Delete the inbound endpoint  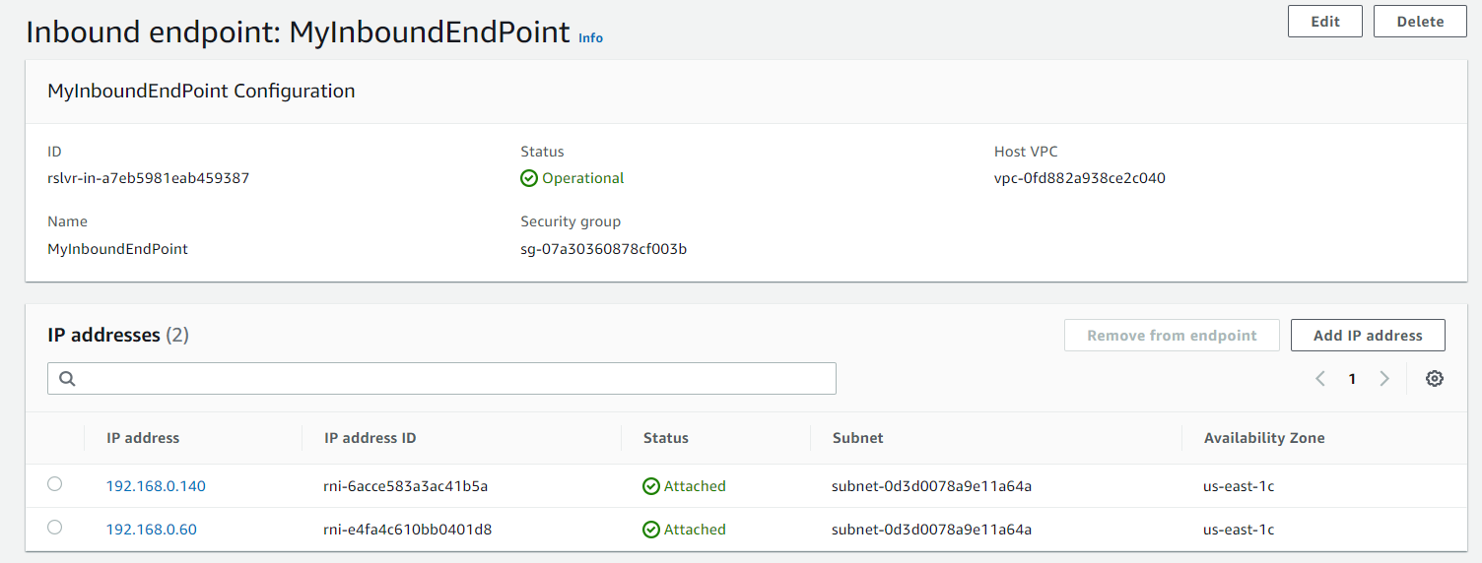tap(1420, 22)
